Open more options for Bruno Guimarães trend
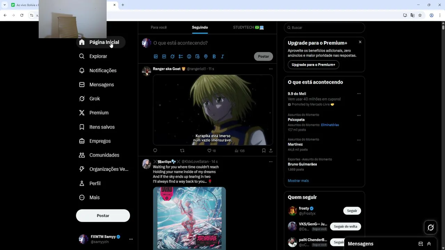 [359, 160]
